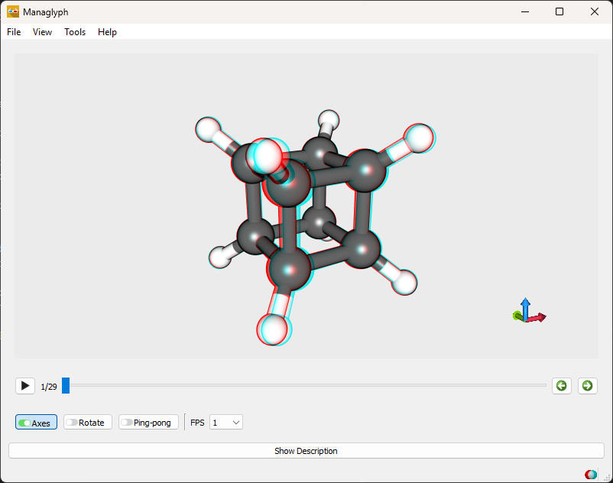Open the File menu
This screenshot has height=483, width=613.
[x=14, y=32]
